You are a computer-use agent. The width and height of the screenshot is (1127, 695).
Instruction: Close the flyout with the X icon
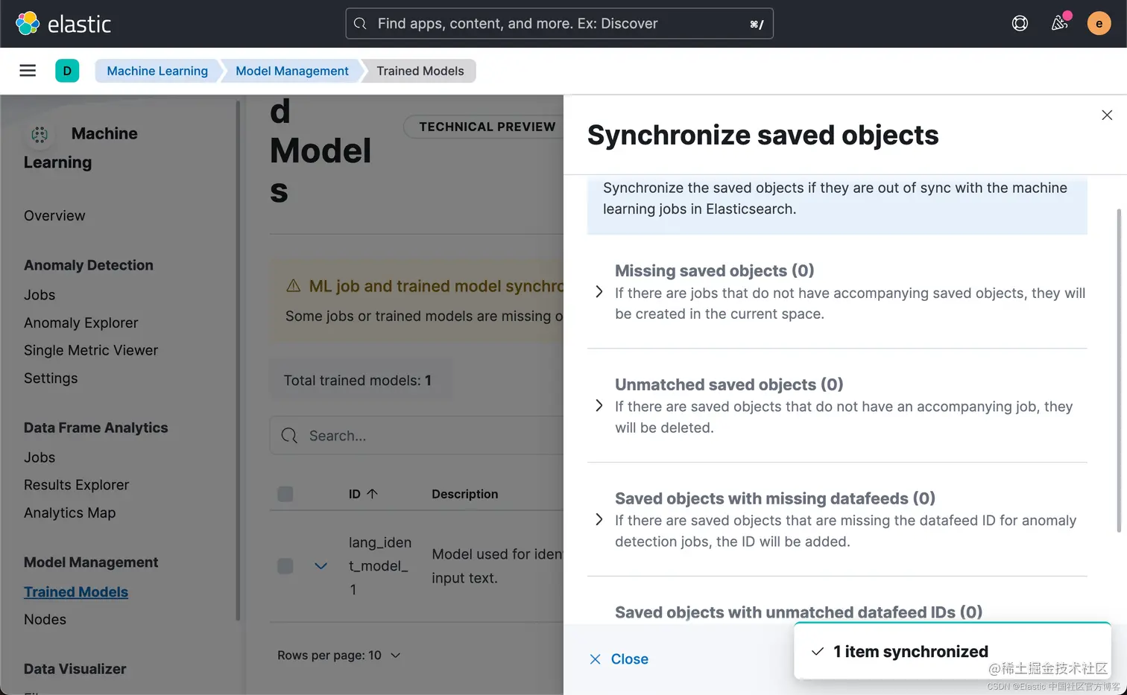(x=1107, y=115)
